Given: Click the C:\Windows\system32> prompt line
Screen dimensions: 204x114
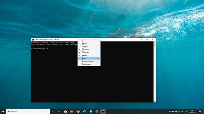Looking at the screenshot, I should [x=41, y=49].
